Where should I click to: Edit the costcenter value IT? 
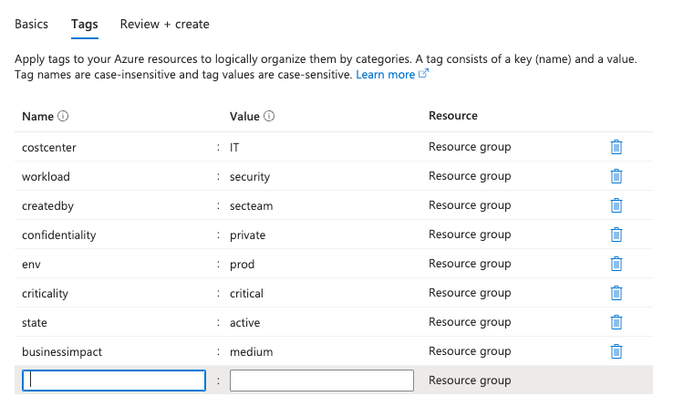pos(319,147)
